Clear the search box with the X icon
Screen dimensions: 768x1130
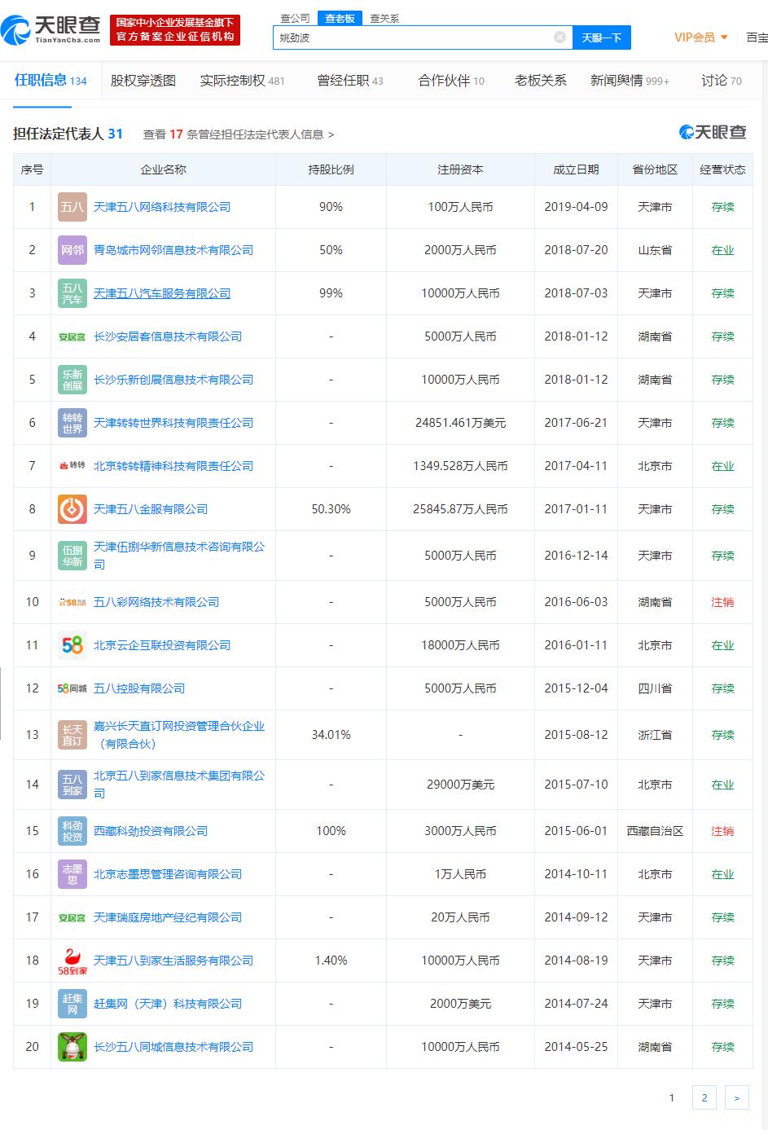(560, 37)
